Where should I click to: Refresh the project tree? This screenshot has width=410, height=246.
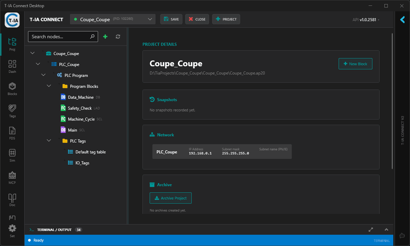click(x=118, y=37)
